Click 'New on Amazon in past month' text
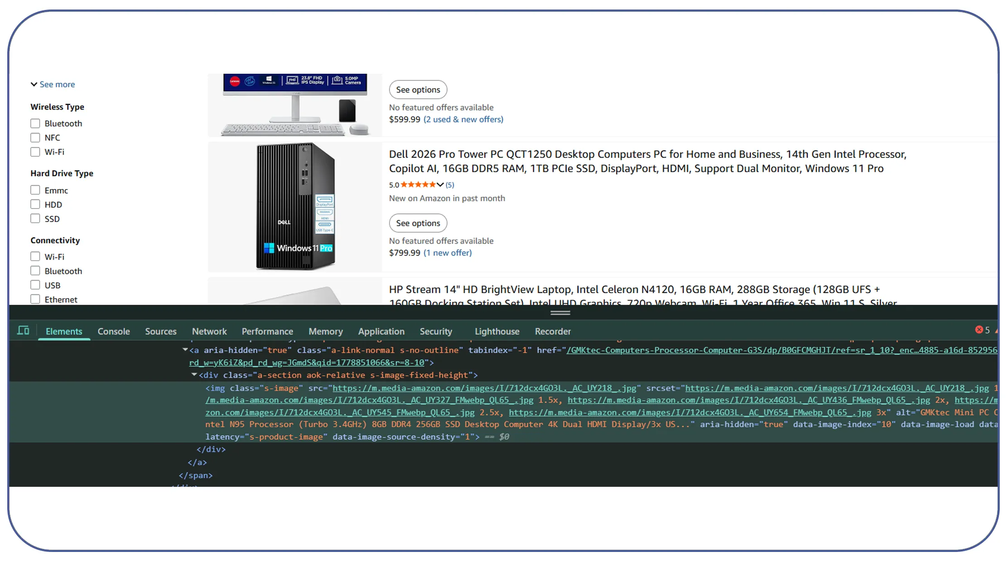 point(447,198)
